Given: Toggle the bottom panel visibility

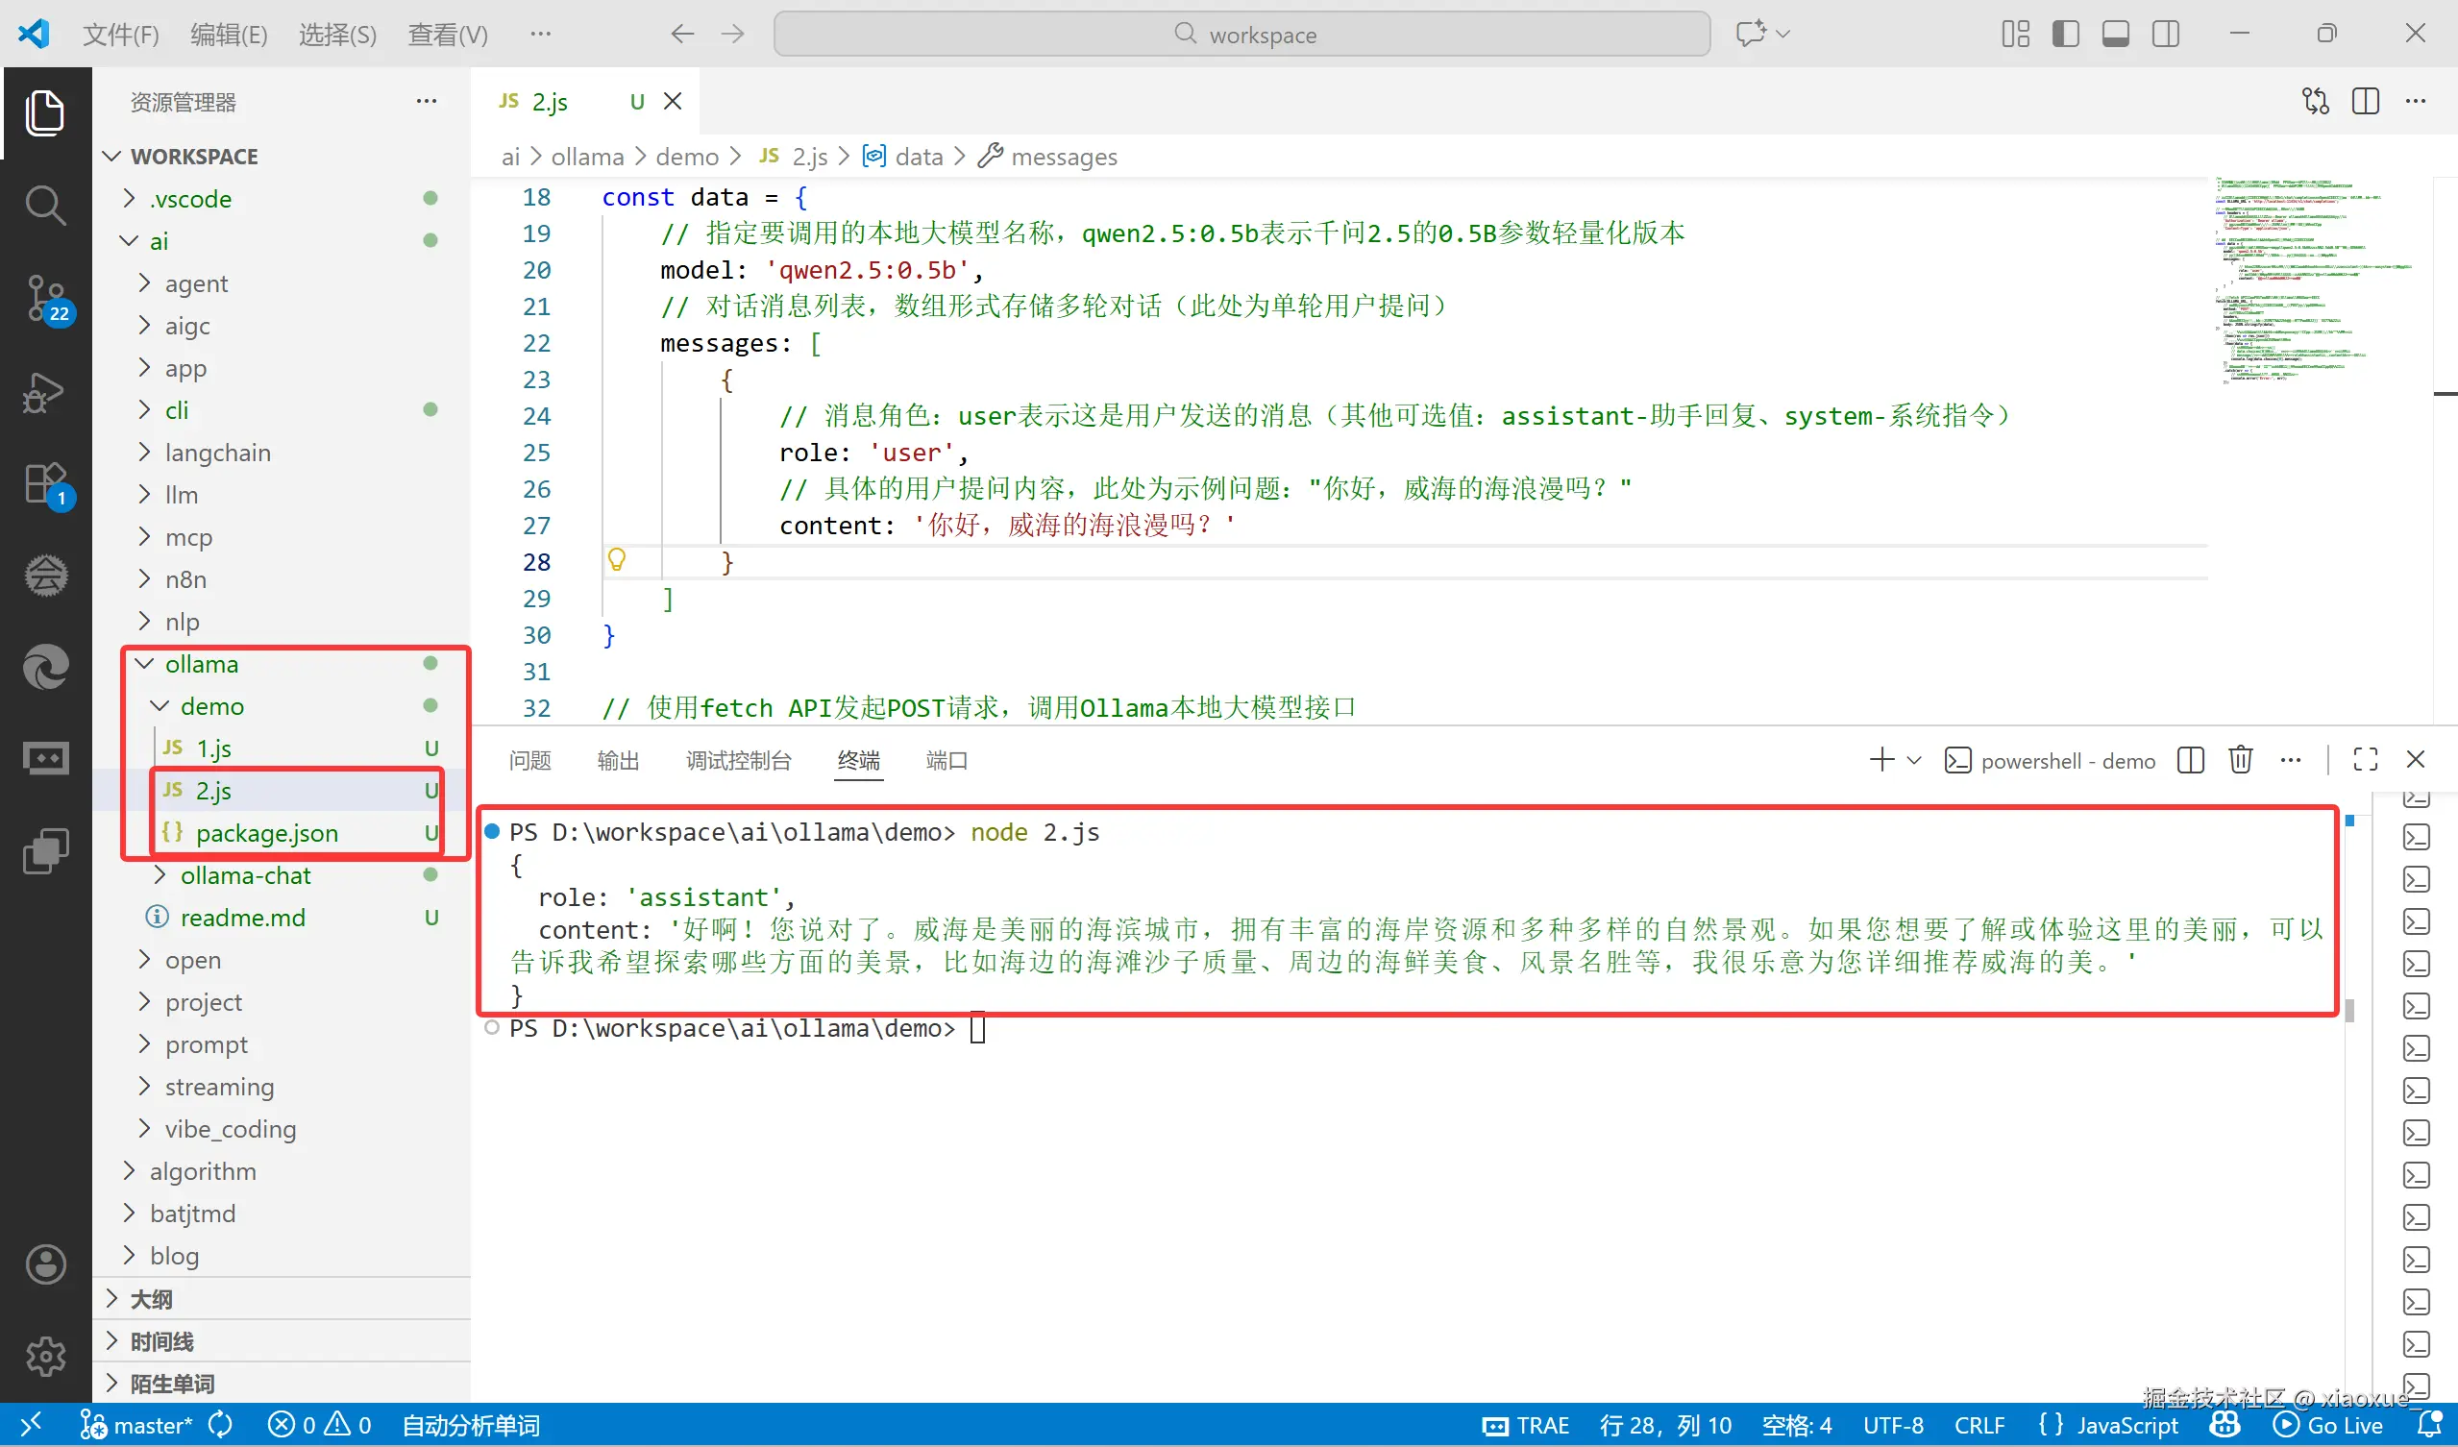Looking at the screenshot, I should pyautogui.click(x=2115, y=34).
